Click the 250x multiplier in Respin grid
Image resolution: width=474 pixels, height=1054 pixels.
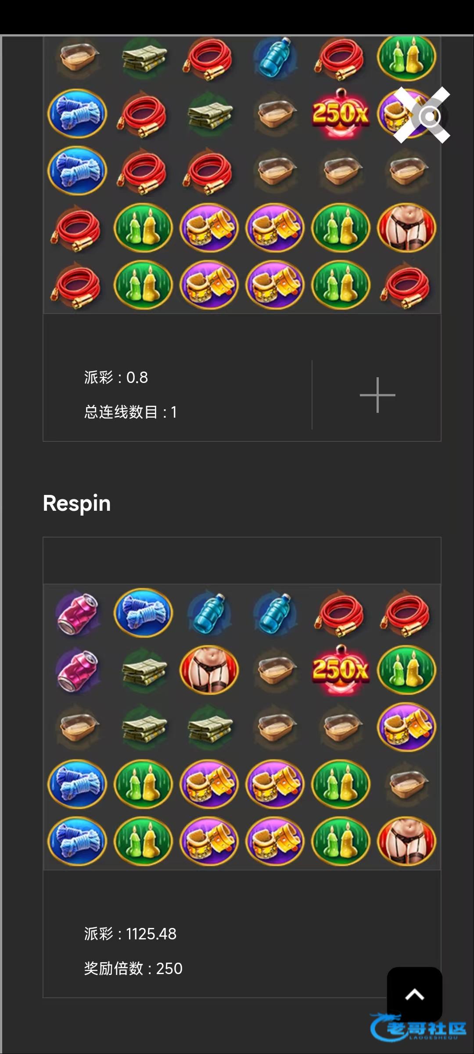(x=341, y=670)
